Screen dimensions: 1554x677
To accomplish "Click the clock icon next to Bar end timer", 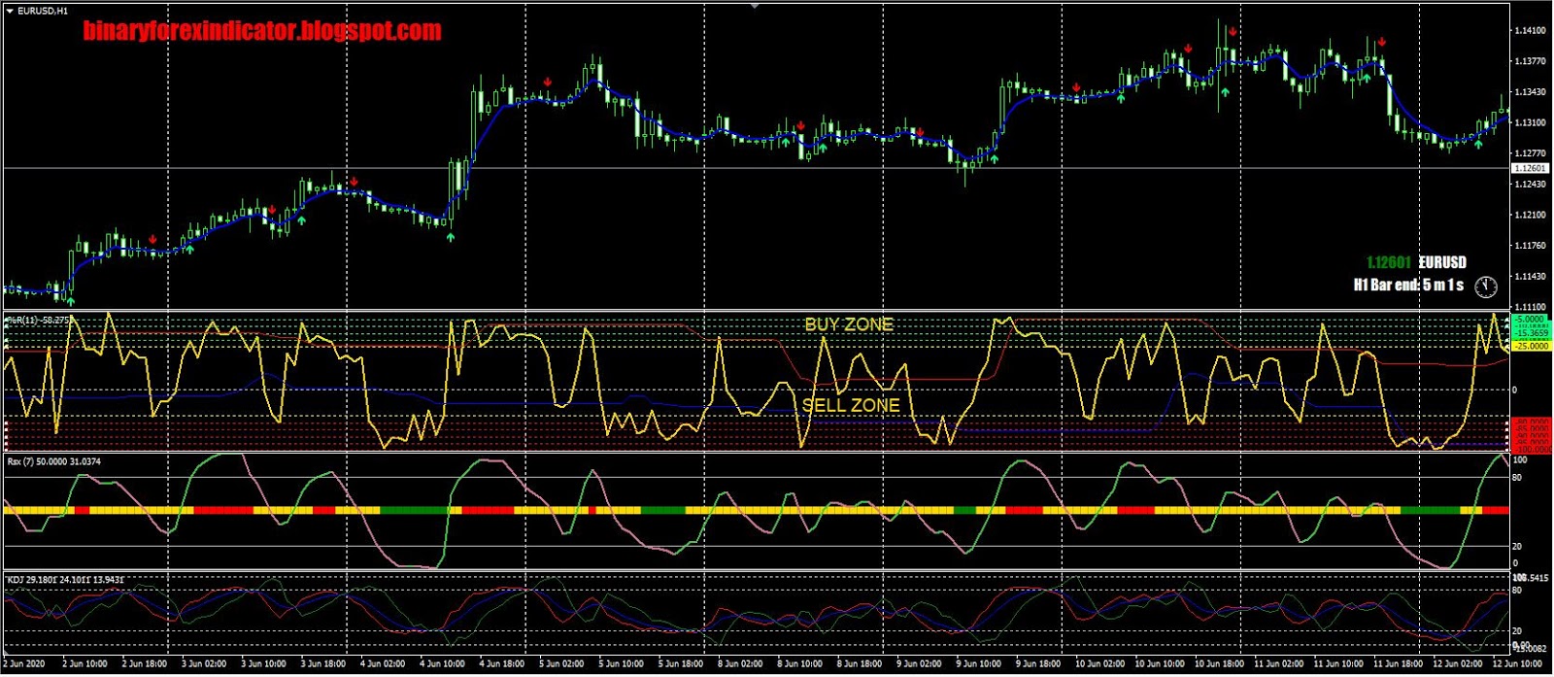I will click(1486, 286).
